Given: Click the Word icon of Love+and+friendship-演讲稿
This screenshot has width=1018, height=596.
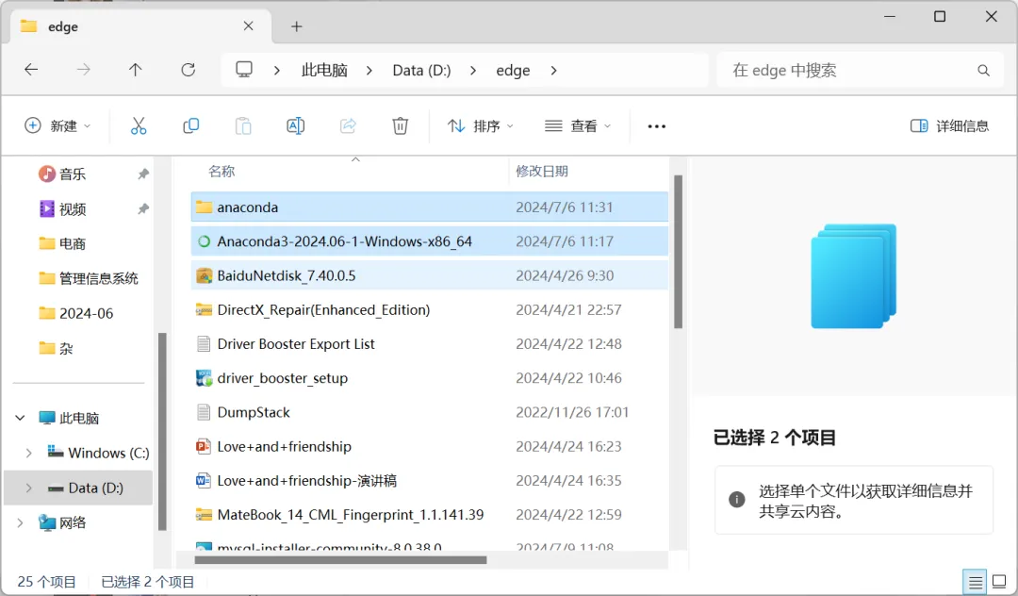Looking at the screenshot, I should (204, 480).
